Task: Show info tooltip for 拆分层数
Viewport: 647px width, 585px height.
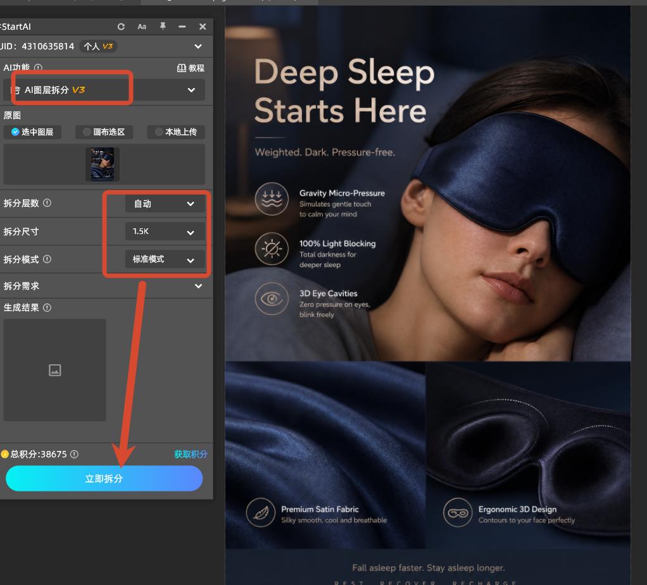Action: tap(47, 203)
